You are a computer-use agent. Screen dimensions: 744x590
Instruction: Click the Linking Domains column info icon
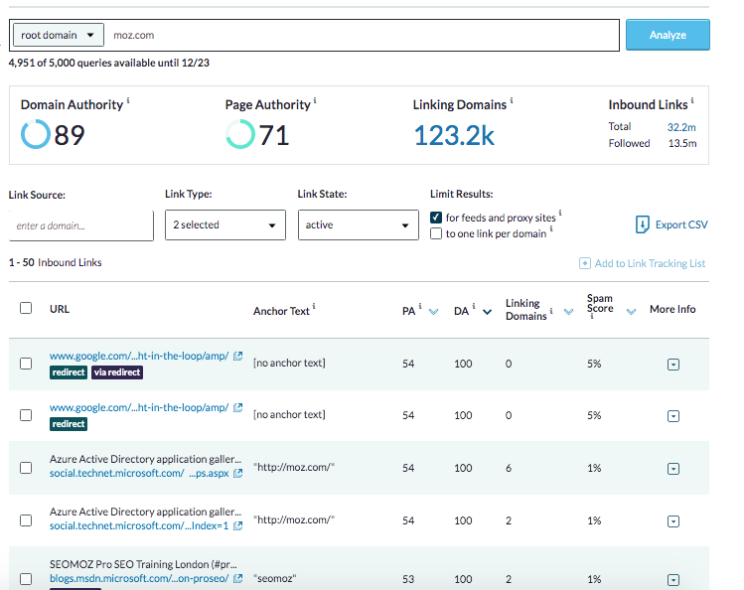tap(551, 311)
